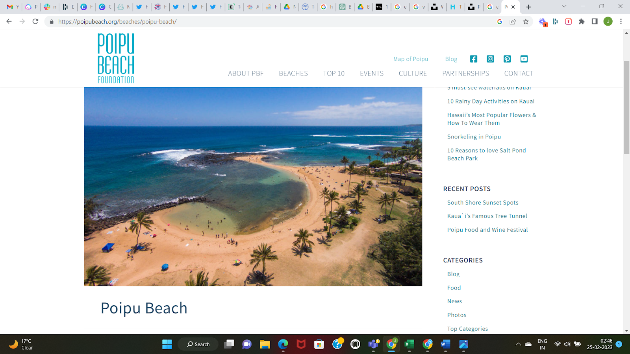
Task: Open the CULTURE menu
Action: [413, 74]
